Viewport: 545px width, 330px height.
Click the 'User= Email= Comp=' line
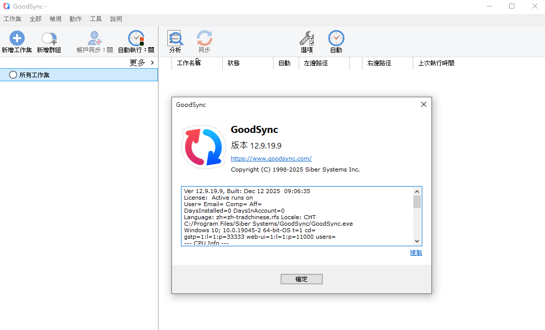[223, 204]
